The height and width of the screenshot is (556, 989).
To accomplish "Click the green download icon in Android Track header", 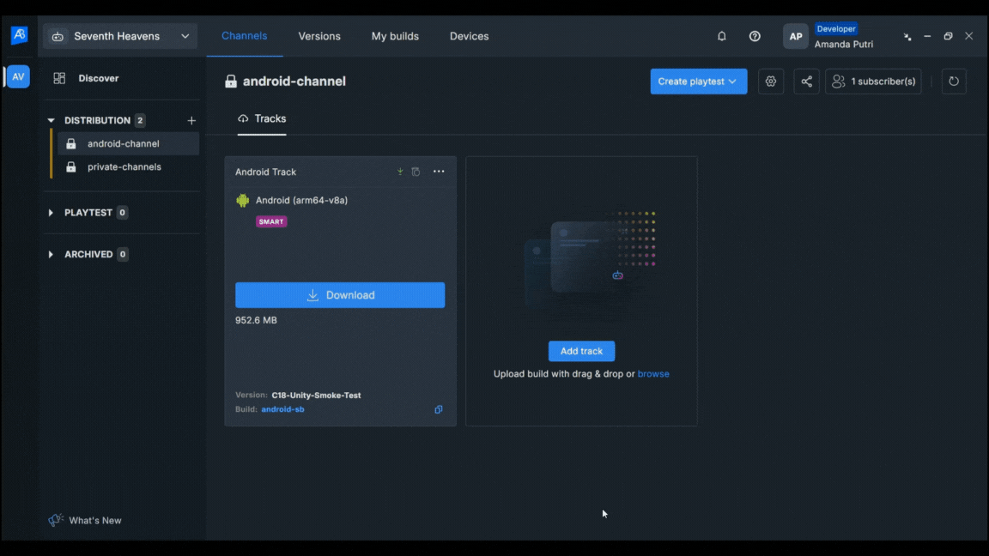I will 400,172.
